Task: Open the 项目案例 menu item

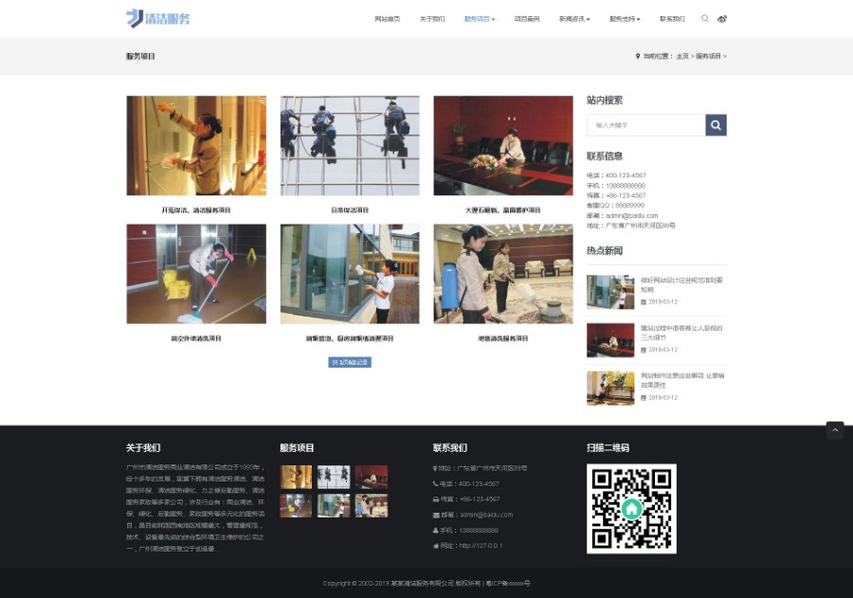Action: tap(526, 18)
